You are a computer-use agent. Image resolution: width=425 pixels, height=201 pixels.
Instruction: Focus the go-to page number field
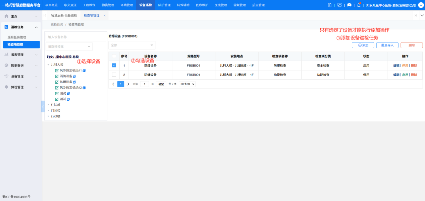point(144,84)
